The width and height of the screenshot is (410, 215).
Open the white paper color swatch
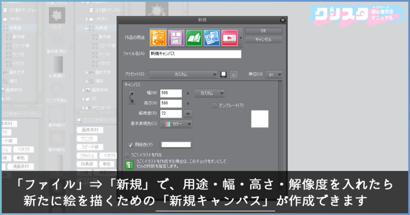pos(176,145)
